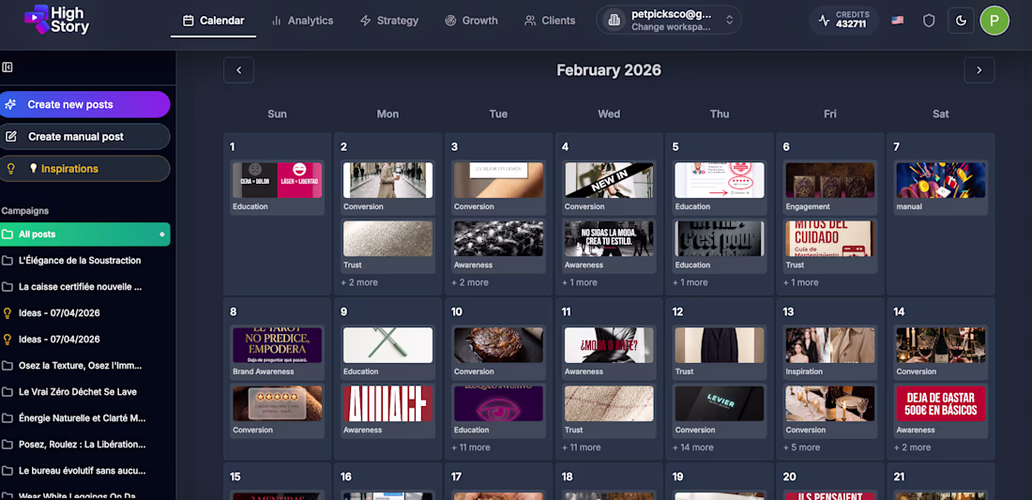Open Feb 1 Education post thumbnail
This screenshot has height=500, width=1032.
click(x=277, y=180)
